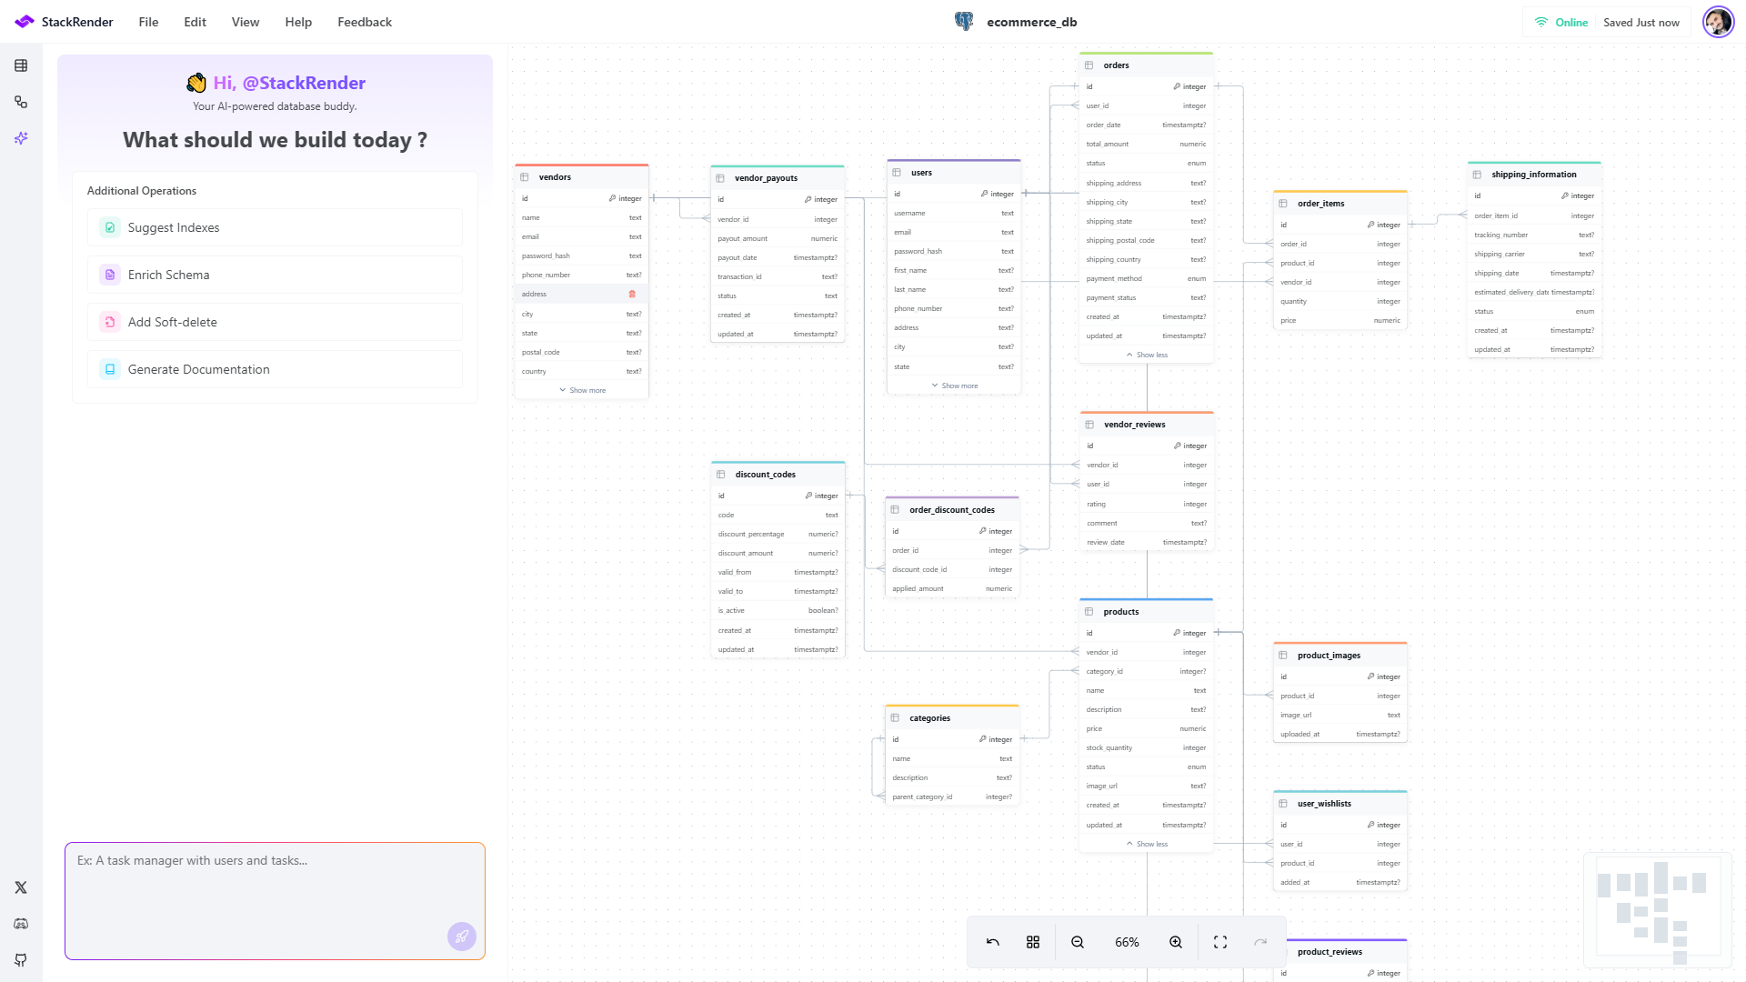This screenshot has height=982, width=1746.
Task: Fit diagram to view icon
Action: (1220, 942)
